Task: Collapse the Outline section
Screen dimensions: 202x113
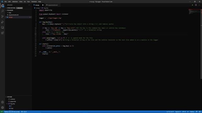Action: 9,97
